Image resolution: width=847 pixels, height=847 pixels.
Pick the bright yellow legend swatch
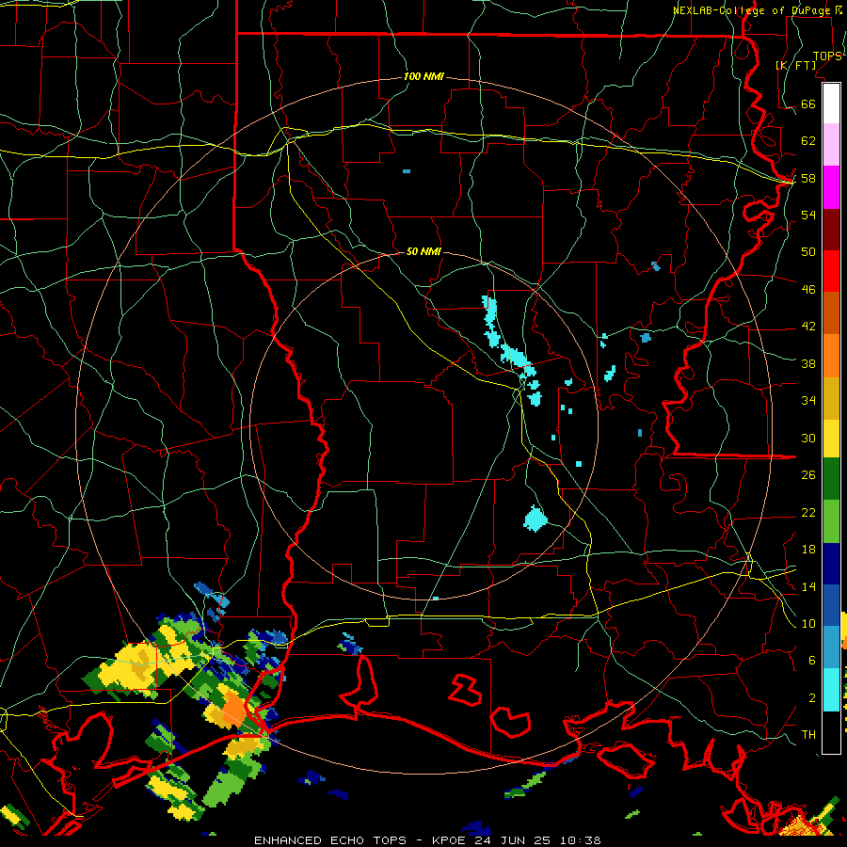[831, 438]
